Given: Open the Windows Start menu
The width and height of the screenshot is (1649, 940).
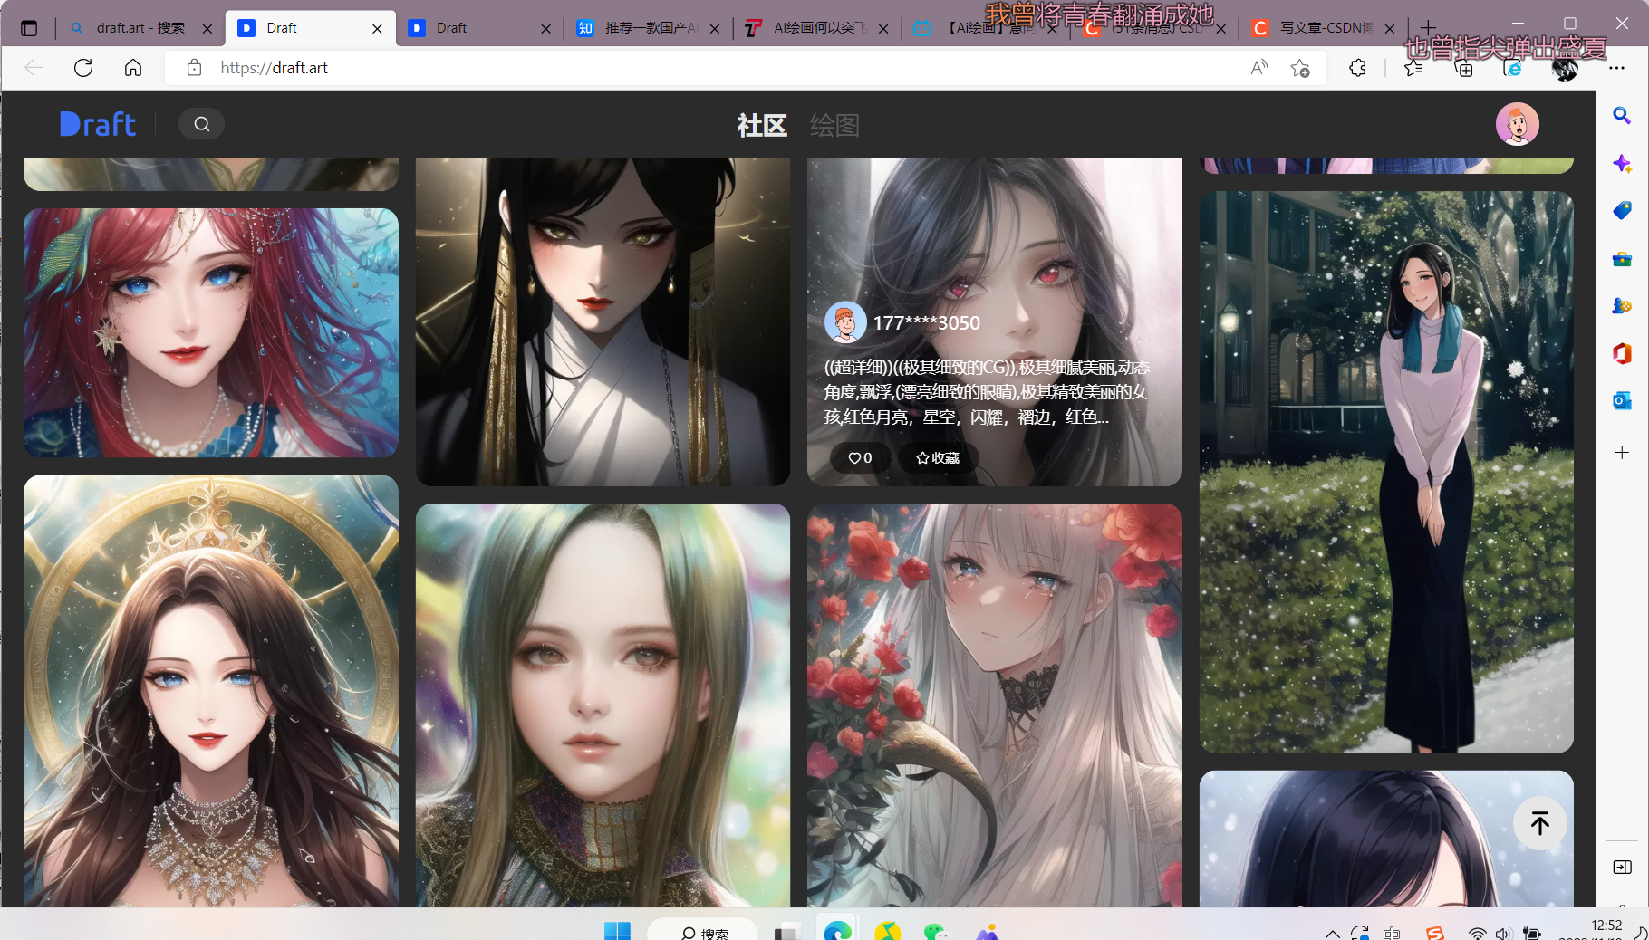Looking at the screenshot, I should click(617, 931).
